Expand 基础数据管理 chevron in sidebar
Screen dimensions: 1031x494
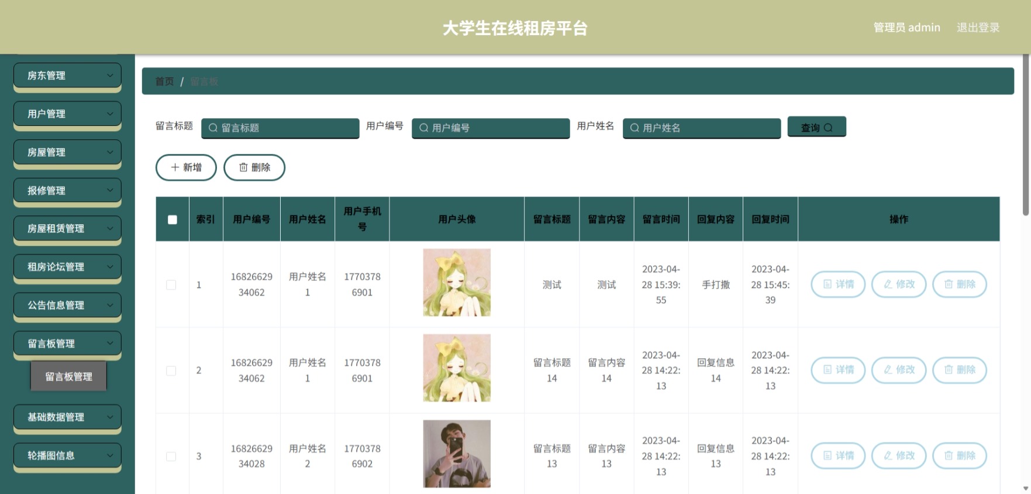click(x=110, y=417)
